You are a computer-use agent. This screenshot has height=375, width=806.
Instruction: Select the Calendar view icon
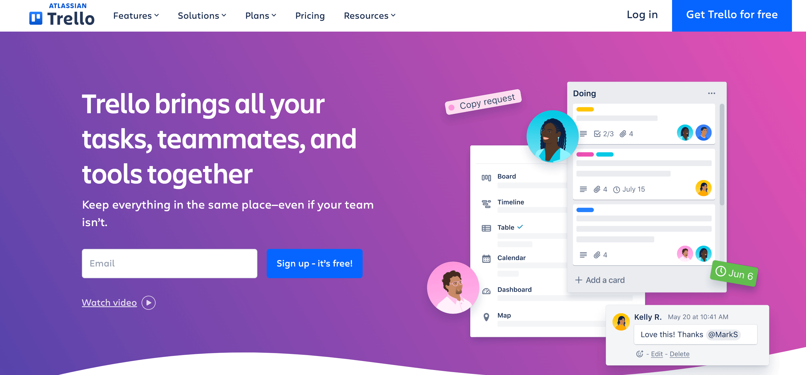[x=486, y=258]
